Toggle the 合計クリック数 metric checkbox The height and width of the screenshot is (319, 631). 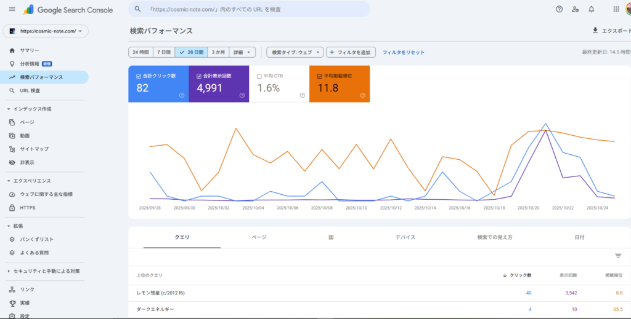pos(138,76)
